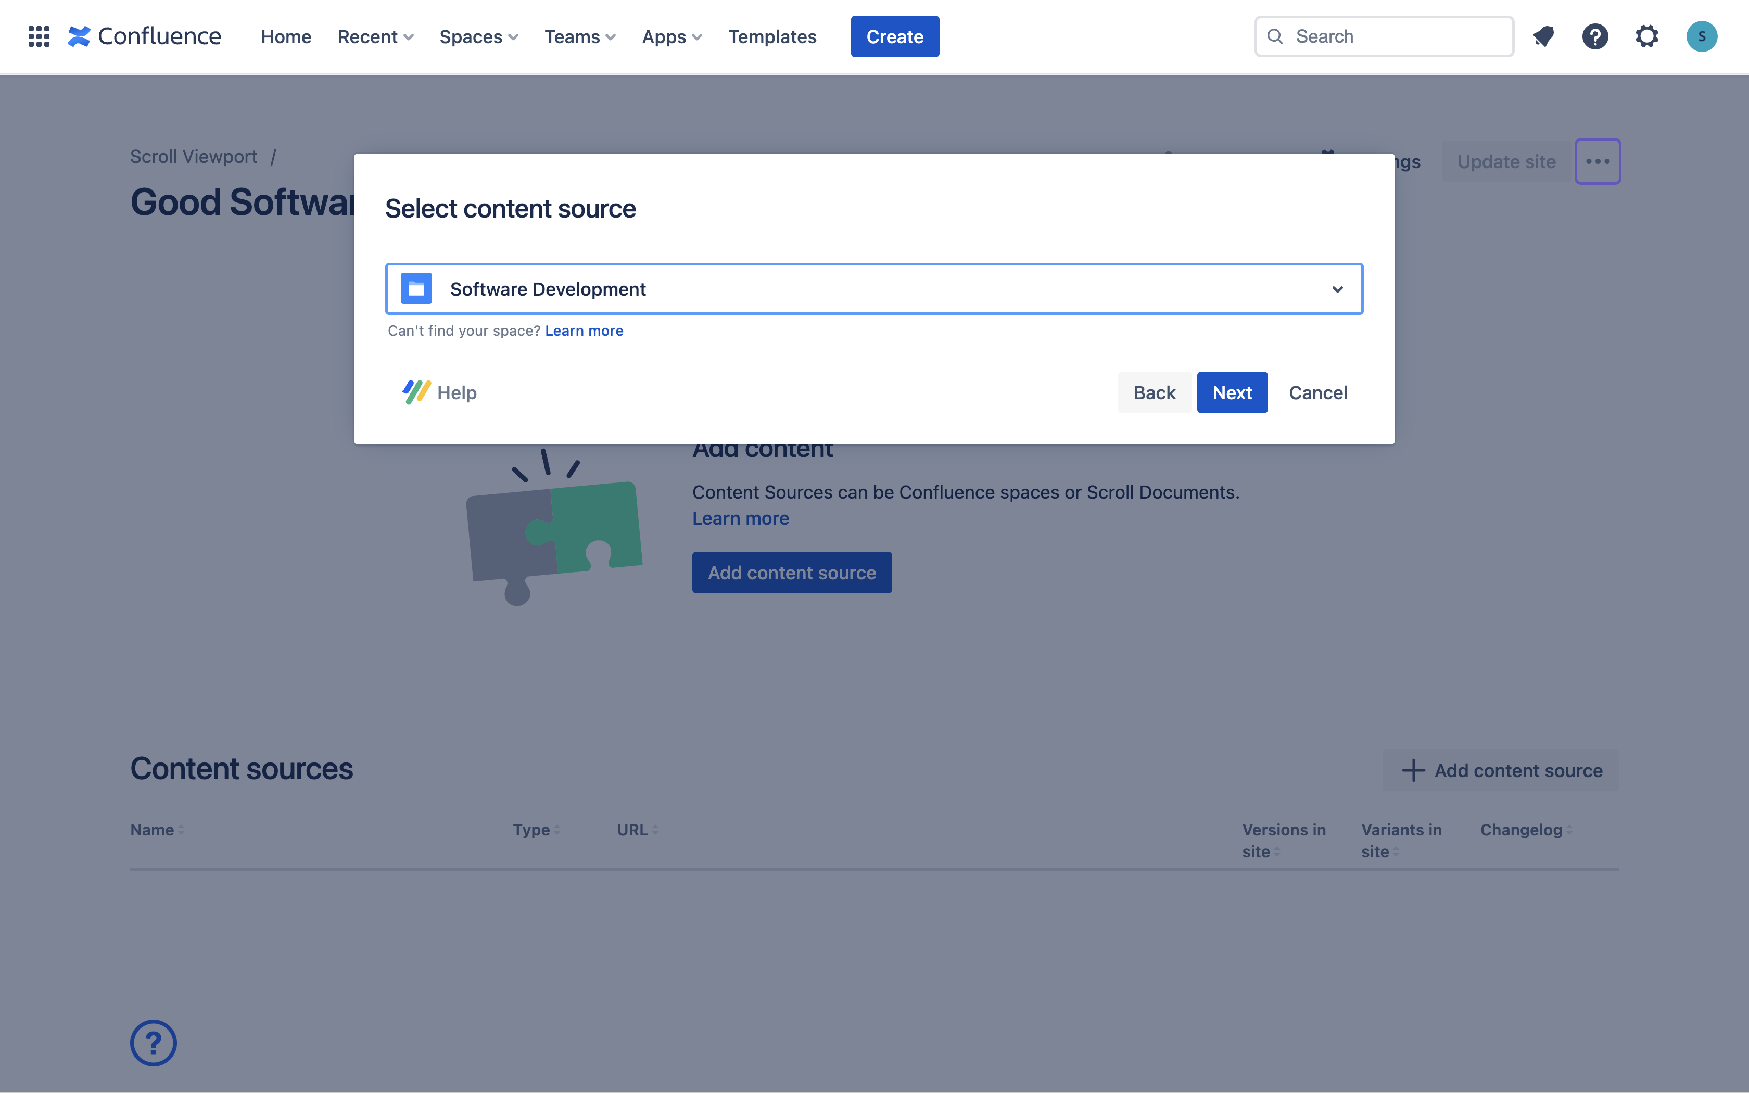Expand the Apps menu
The width and height of the screenshot is (1749, 1093).
(672, 36)
